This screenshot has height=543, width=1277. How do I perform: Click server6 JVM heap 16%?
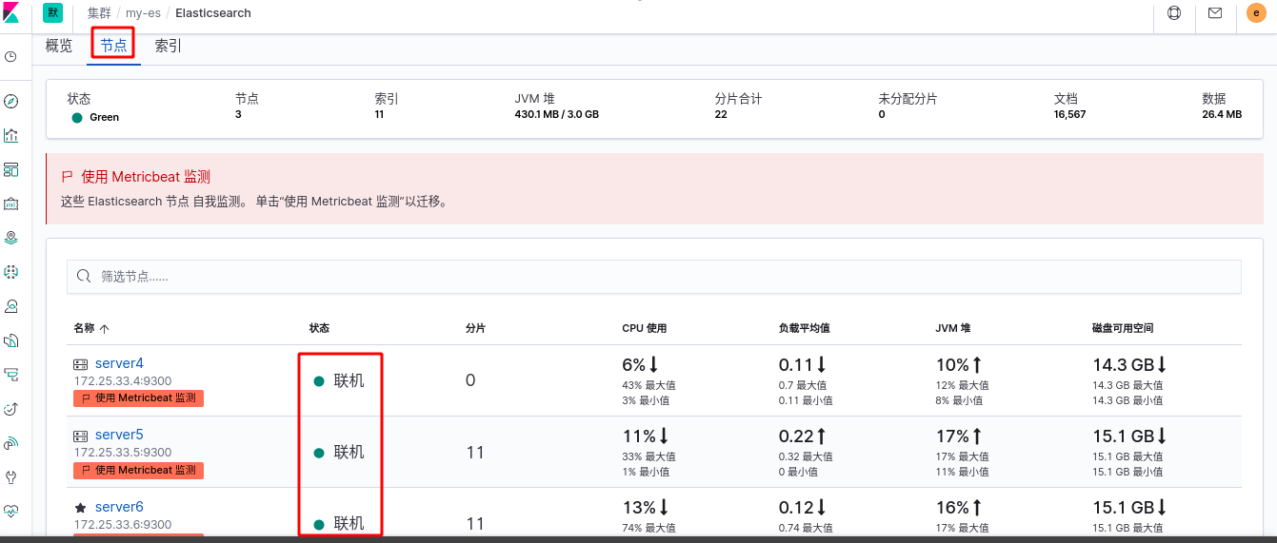(952, 507)
